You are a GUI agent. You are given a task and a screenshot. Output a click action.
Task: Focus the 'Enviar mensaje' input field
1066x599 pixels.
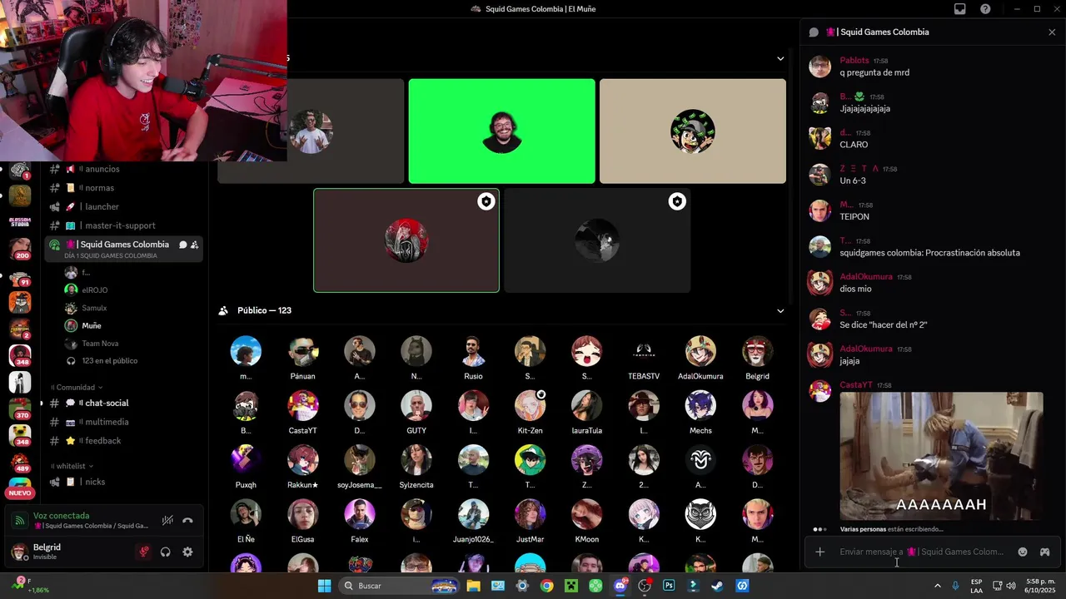click(x=921, y=552)
